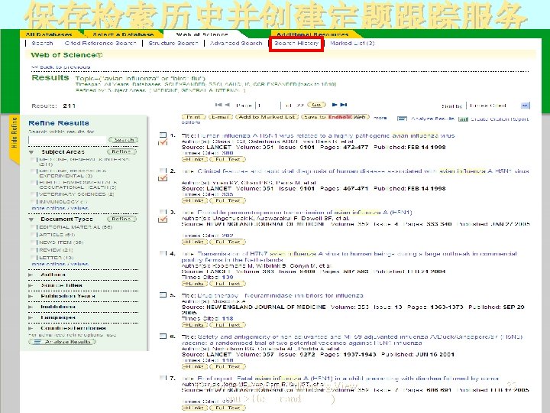Open the Additional Resources tab
Viewport: 550px width, 413px height.
(312, 34)
